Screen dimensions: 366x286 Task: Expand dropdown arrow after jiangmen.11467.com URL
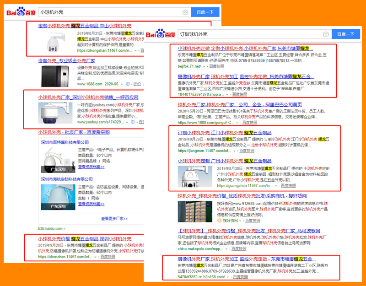click(x=234, y=151)
